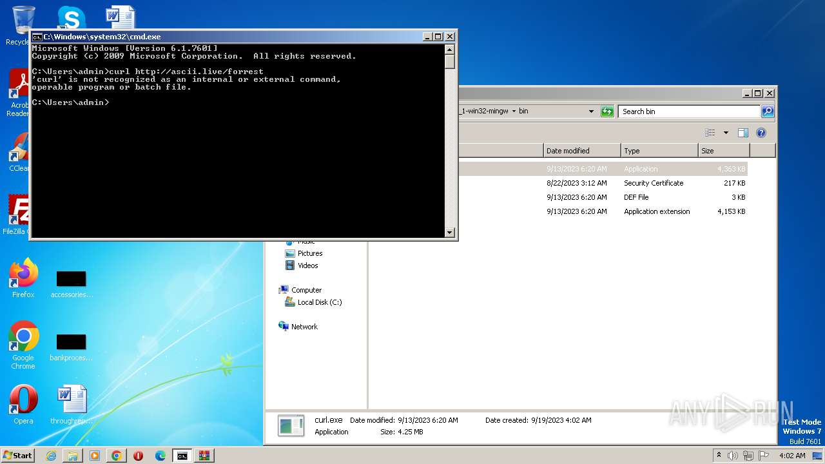
Task: Sort by Date modified column
Action: [x=582, y=151]
